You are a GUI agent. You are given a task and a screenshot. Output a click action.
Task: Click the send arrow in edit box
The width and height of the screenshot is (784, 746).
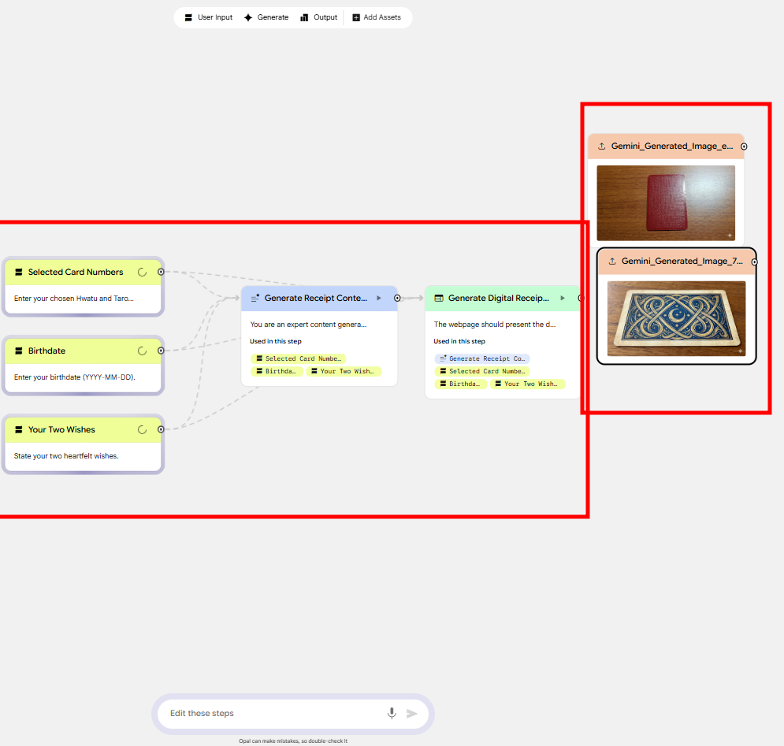(412, 714)
